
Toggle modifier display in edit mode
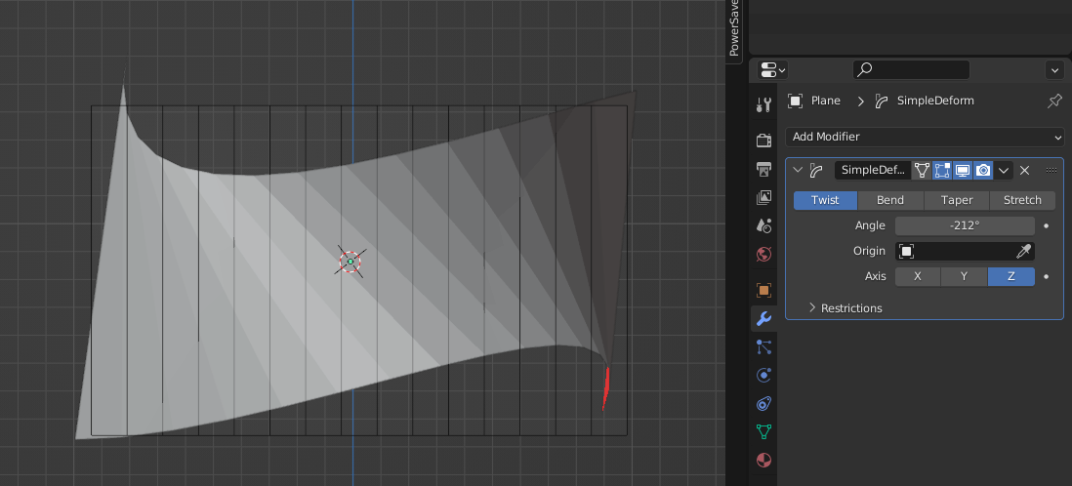click(942, 170)
